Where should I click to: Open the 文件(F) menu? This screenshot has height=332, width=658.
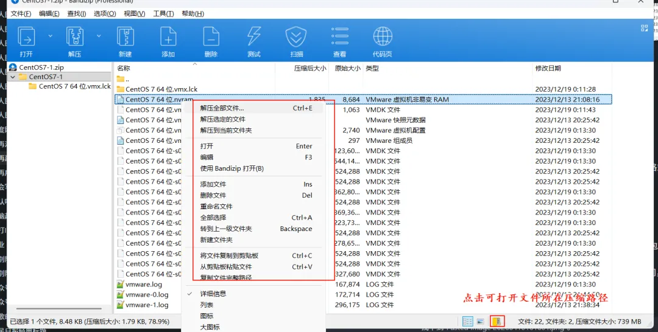[21, 13]
